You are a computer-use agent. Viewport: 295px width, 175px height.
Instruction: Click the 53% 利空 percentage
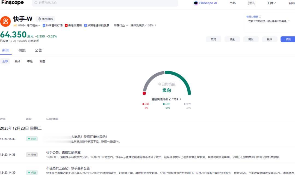(168, 108)
